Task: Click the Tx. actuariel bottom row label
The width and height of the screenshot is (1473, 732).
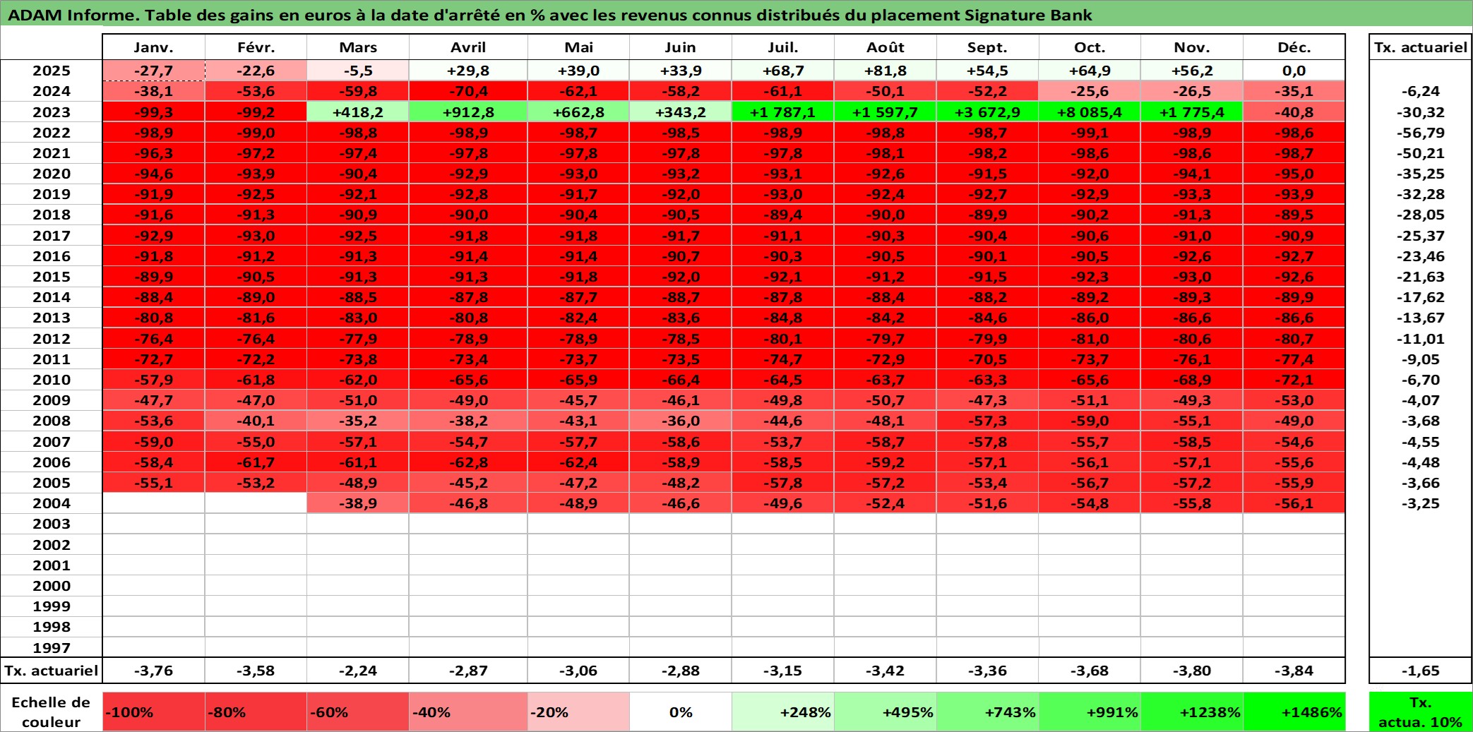Action: 52,671
